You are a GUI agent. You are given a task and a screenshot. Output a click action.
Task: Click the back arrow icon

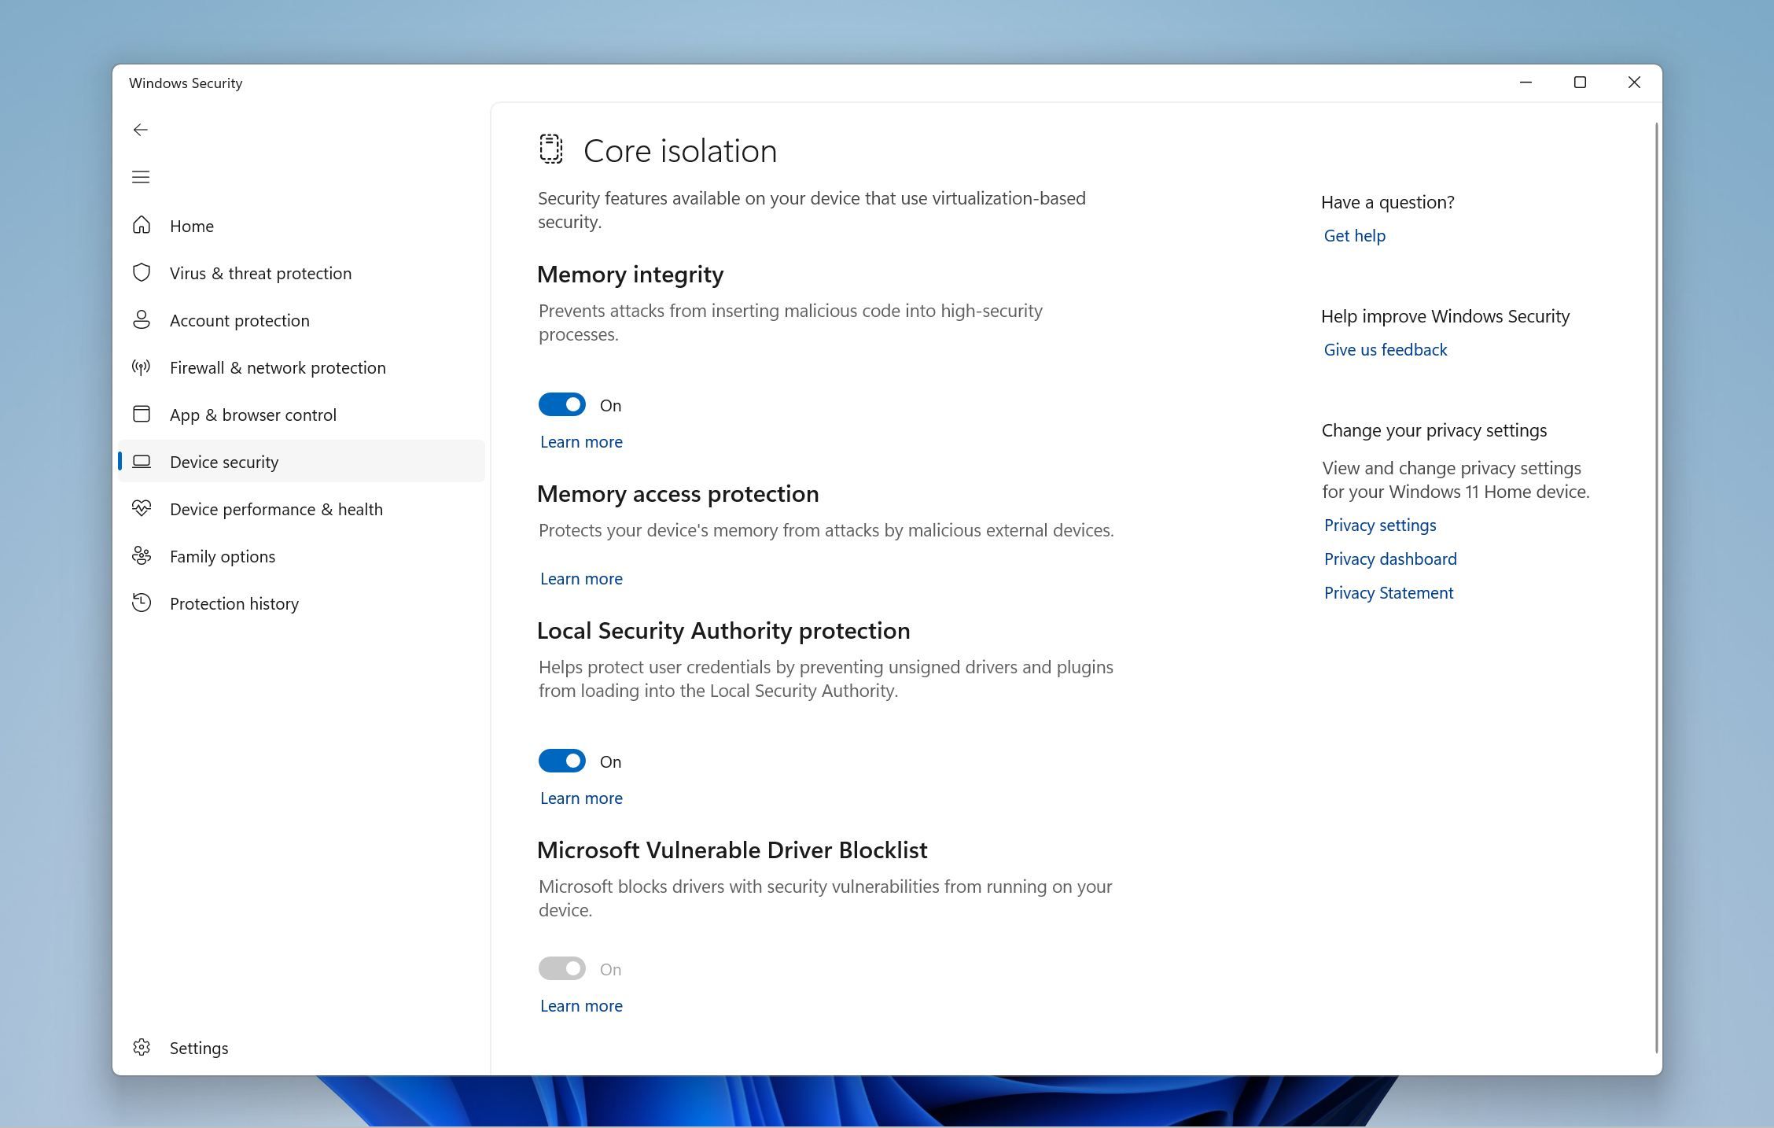[x=141, y=130]
